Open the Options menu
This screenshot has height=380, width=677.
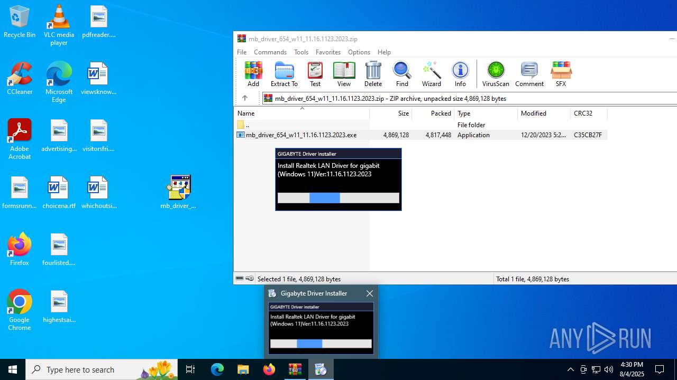359,52
